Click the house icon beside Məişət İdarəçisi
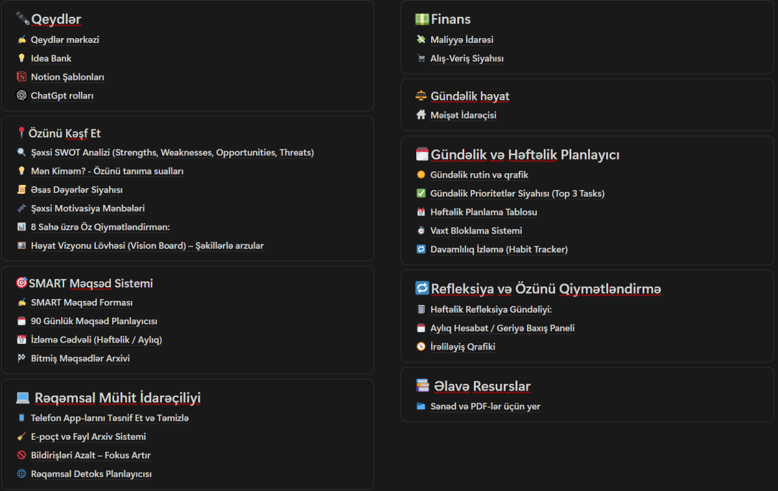This screenshot has height=491, width=778. (x=421, y=115)
